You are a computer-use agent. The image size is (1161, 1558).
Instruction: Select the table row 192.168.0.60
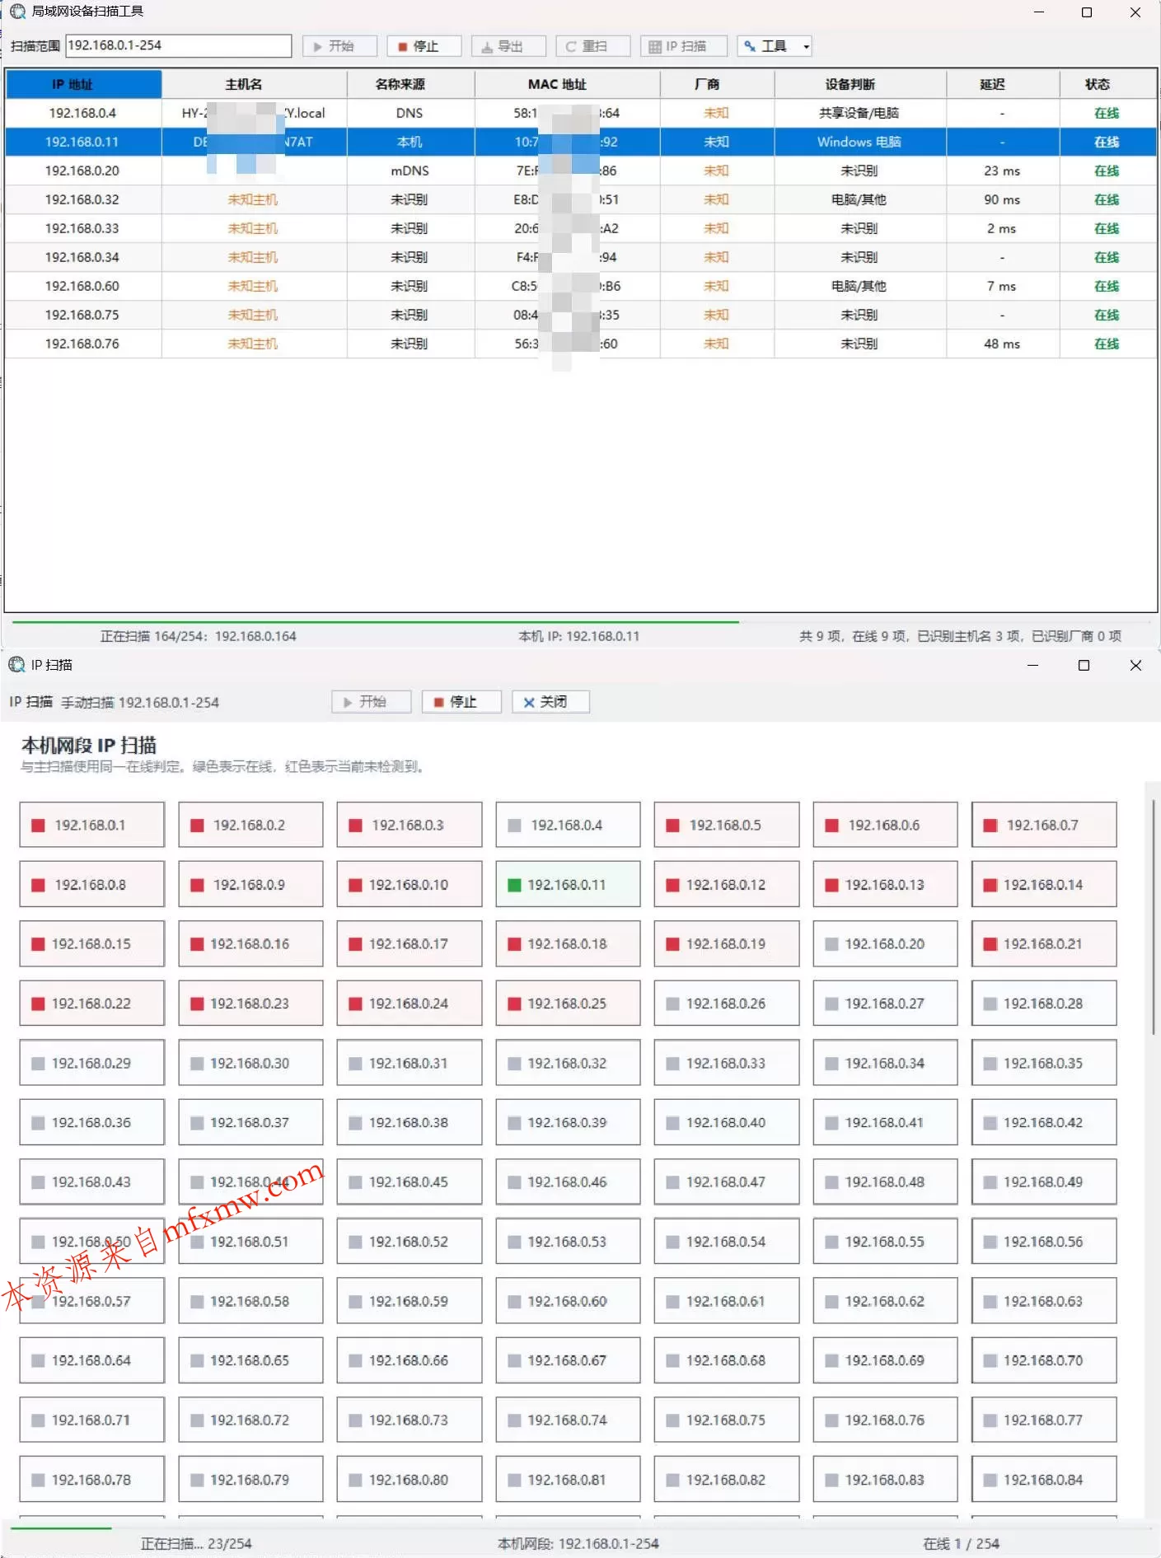click(x=581, y=286)
